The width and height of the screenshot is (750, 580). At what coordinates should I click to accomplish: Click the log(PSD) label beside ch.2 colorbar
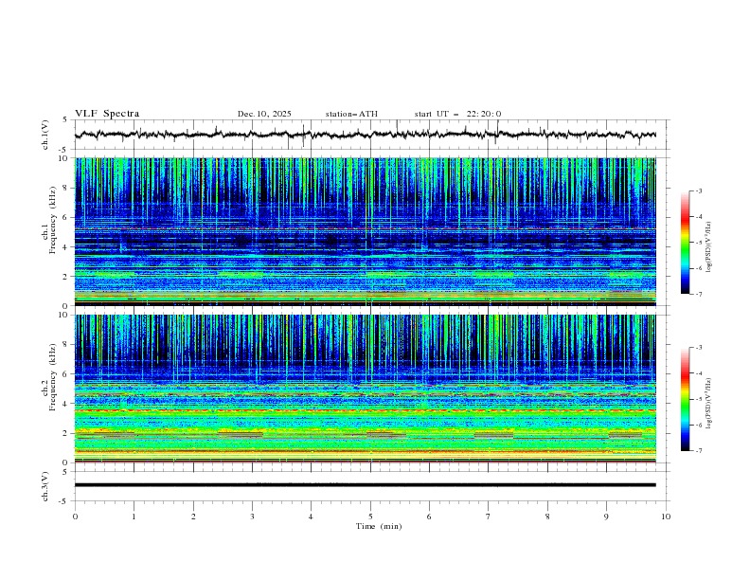tap(710, 408)
